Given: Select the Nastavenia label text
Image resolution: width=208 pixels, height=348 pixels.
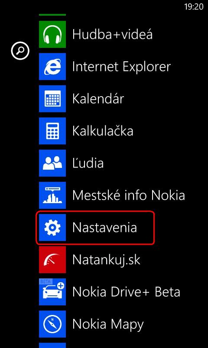Looking at the screenshot, I should [x=104, y=228].
